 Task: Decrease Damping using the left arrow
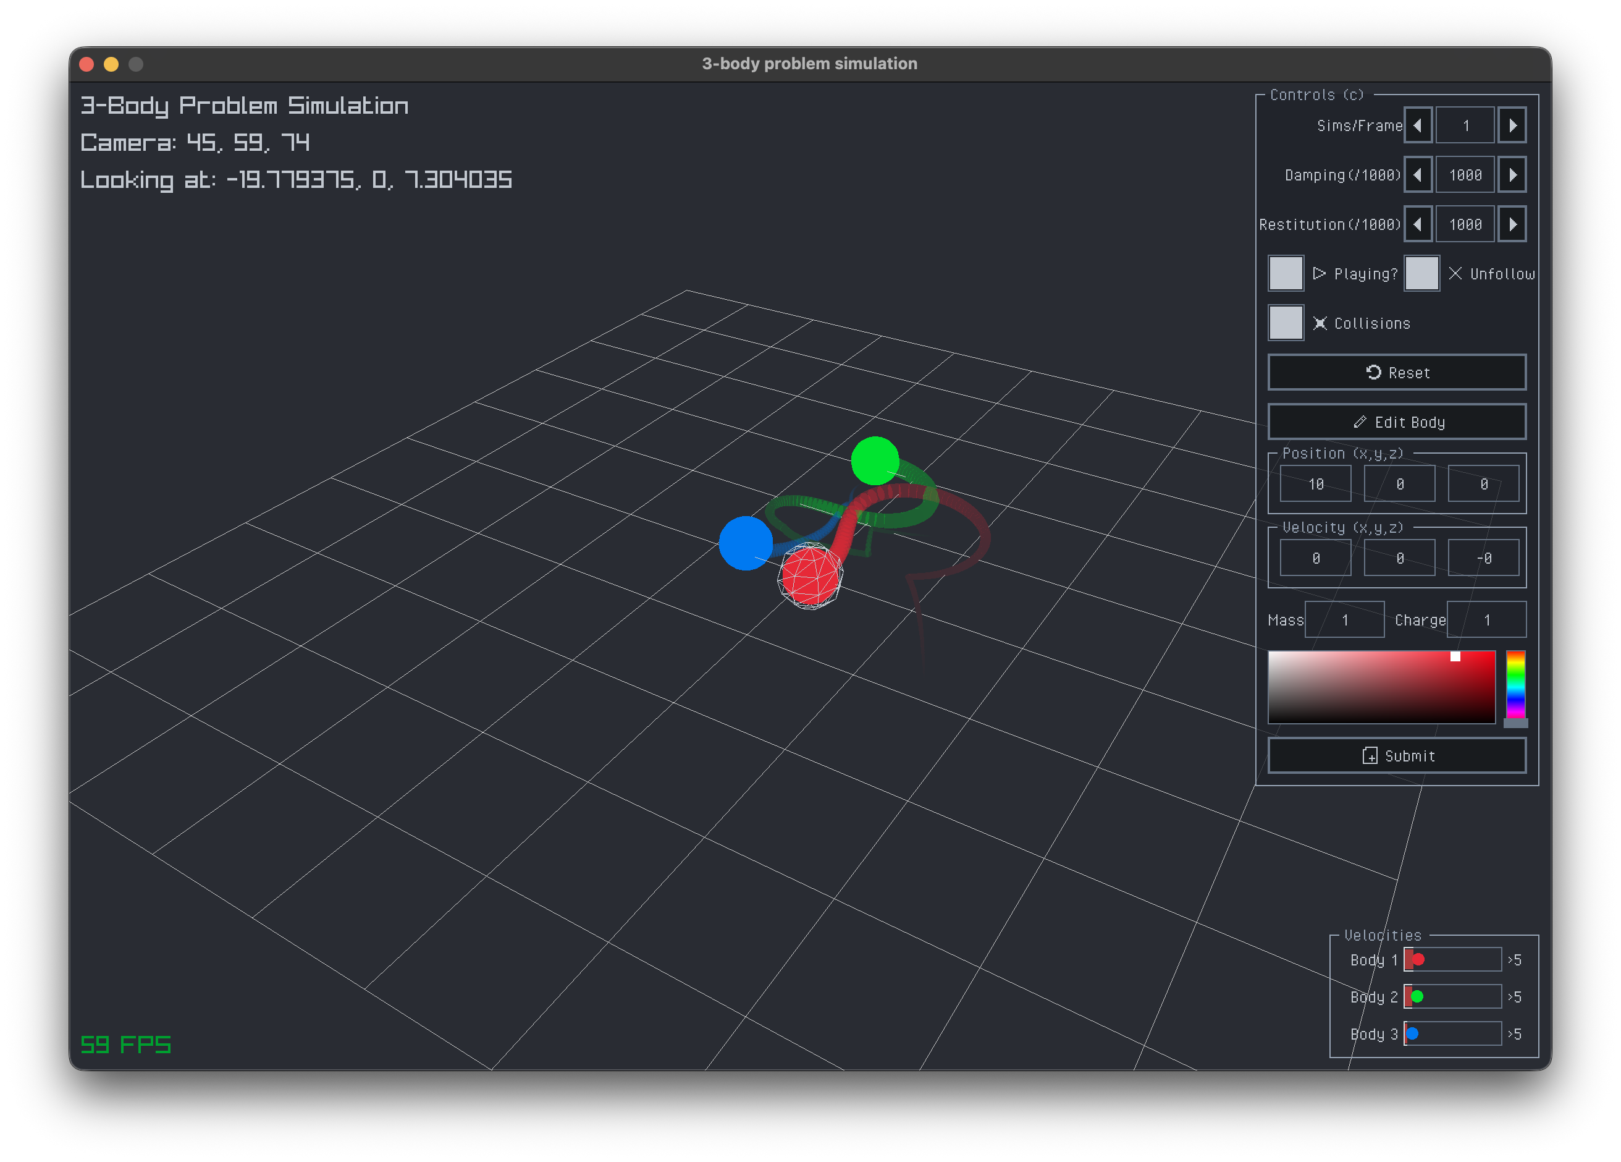pos(1419,174)
